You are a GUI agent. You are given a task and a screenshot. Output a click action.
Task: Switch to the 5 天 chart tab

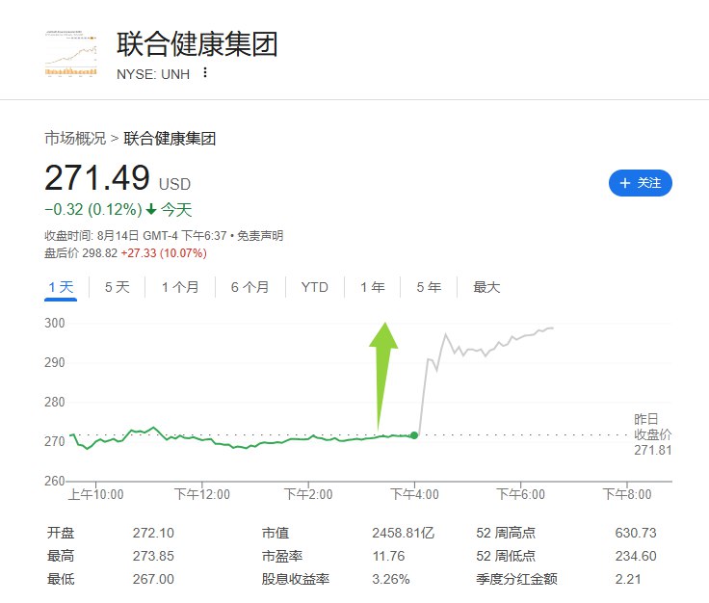[117, 287]
